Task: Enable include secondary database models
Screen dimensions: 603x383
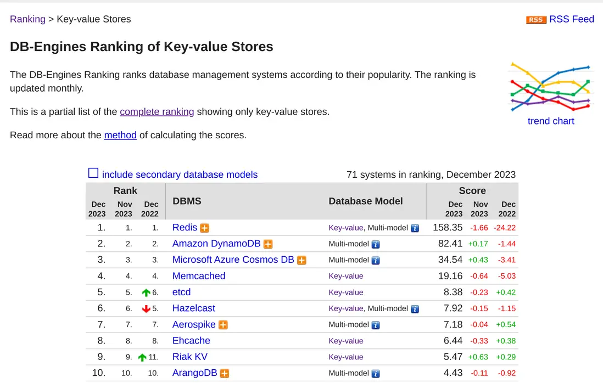Action: [x=93, y=173]
